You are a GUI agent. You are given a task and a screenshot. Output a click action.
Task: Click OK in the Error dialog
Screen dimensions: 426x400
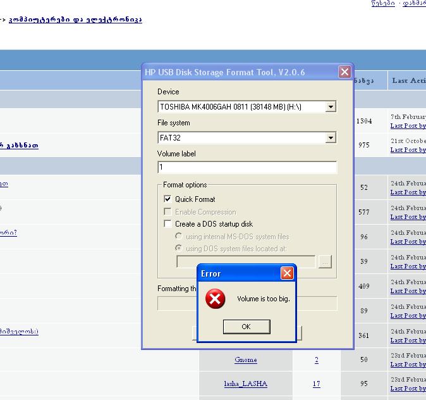246,327
